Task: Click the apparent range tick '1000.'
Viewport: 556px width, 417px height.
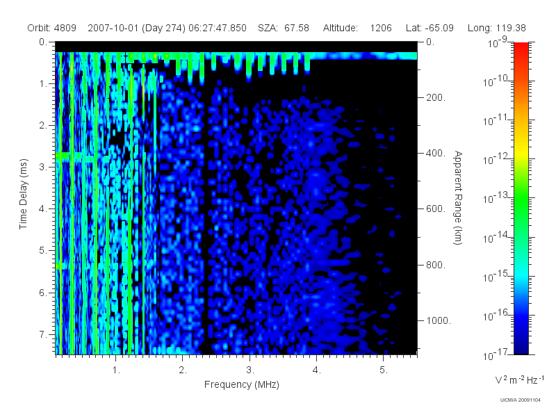Action: pyautogui.click(x=439, y=320)
